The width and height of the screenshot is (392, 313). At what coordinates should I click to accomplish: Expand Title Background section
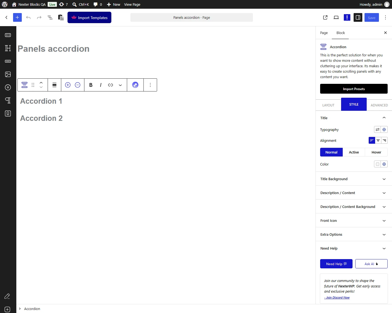click(x=354, y=179)
